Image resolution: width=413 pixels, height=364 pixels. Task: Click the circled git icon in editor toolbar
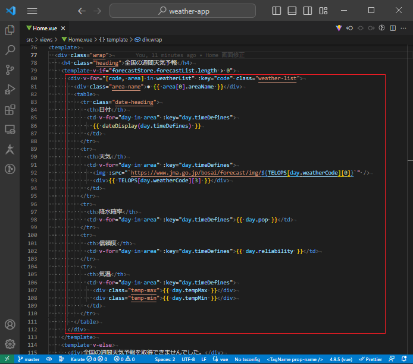pos(381,28)
